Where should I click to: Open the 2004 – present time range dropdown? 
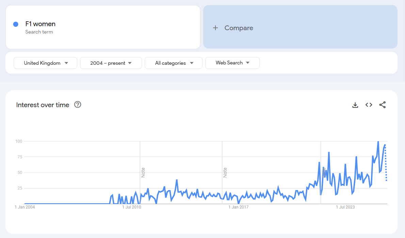point(111,63)
